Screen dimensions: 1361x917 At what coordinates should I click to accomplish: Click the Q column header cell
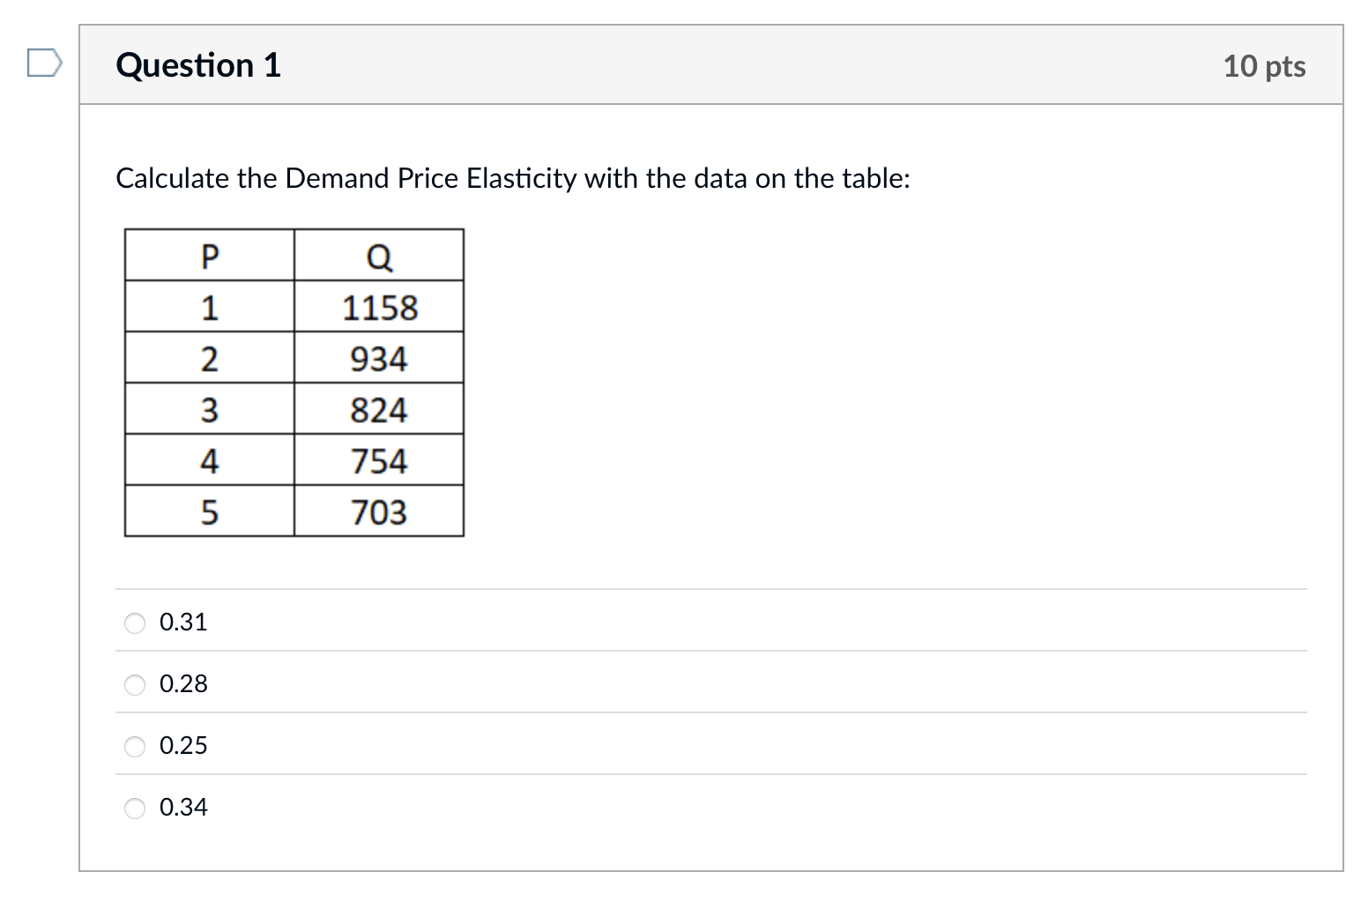click(x=379, y=255)
